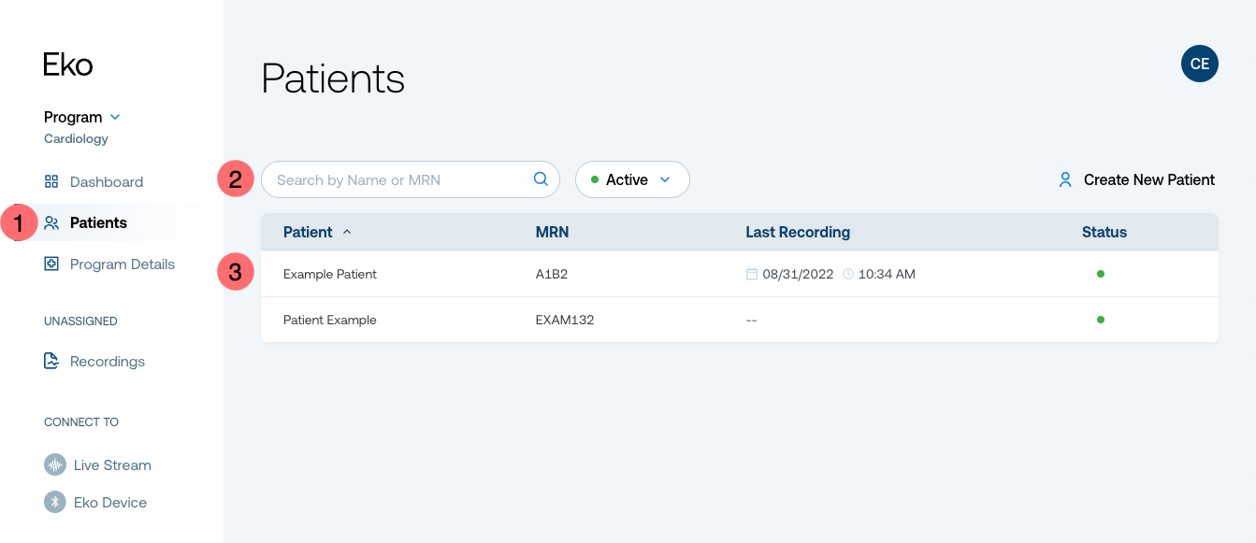Sort by Patient column arrow
Viewport: 1256px width, 543px height.
[347, 232]
